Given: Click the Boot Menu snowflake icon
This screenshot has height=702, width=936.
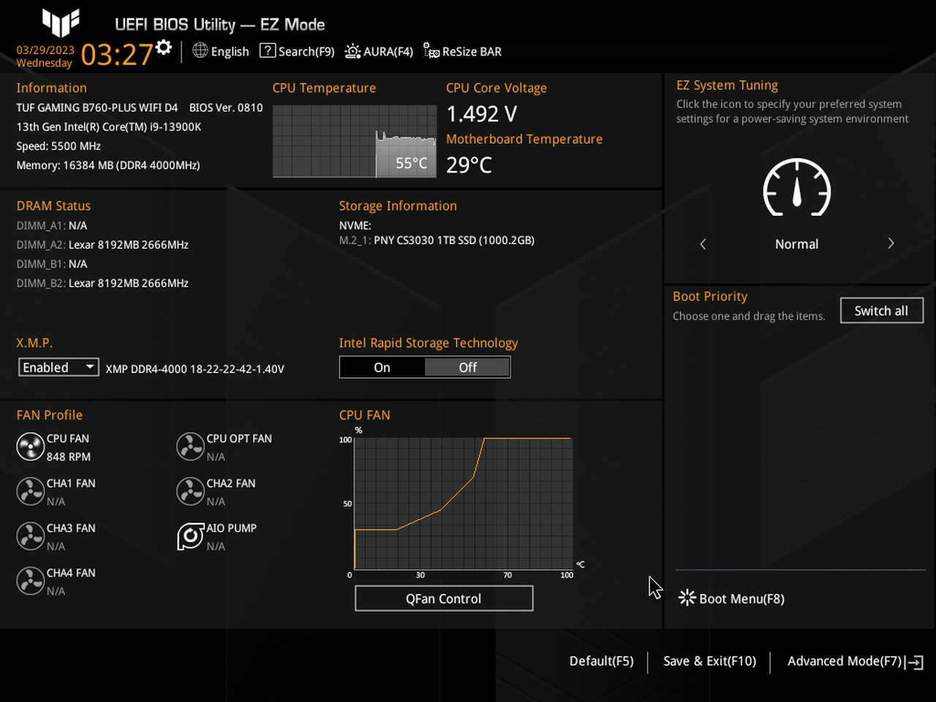Looking at the screenshot, I should [687, 597].
